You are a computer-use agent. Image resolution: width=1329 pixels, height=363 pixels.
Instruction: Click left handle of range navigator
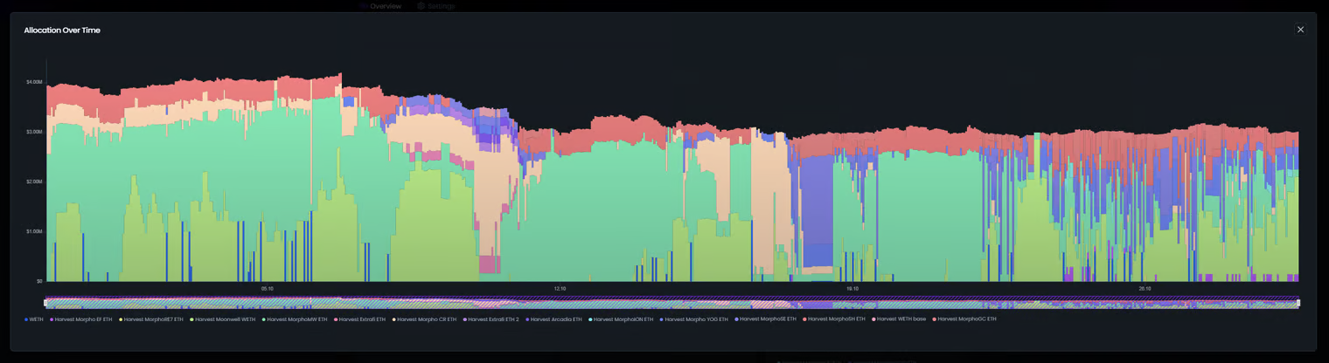tap(46, 303)
